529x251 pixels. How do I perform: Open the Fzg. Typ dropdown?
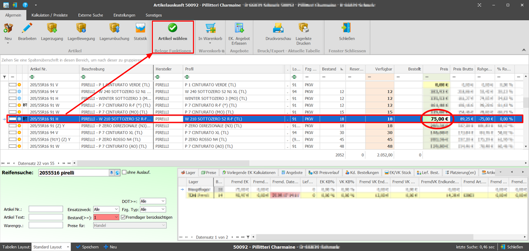[153, 209]
